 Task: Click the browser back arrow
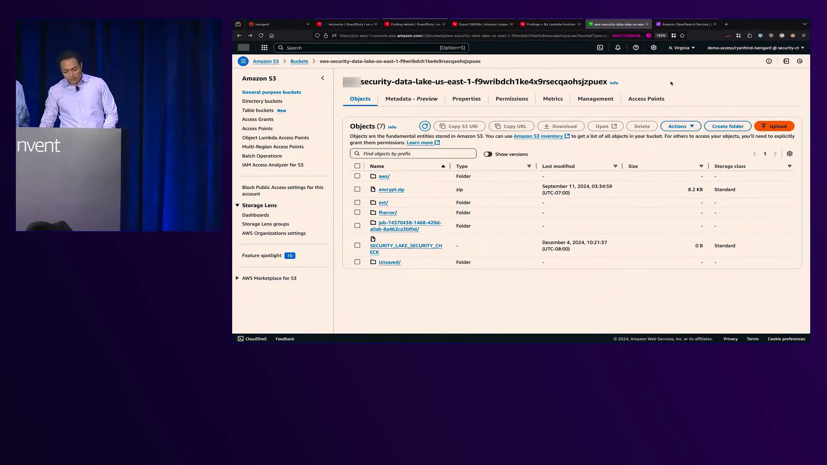(239, 36)
